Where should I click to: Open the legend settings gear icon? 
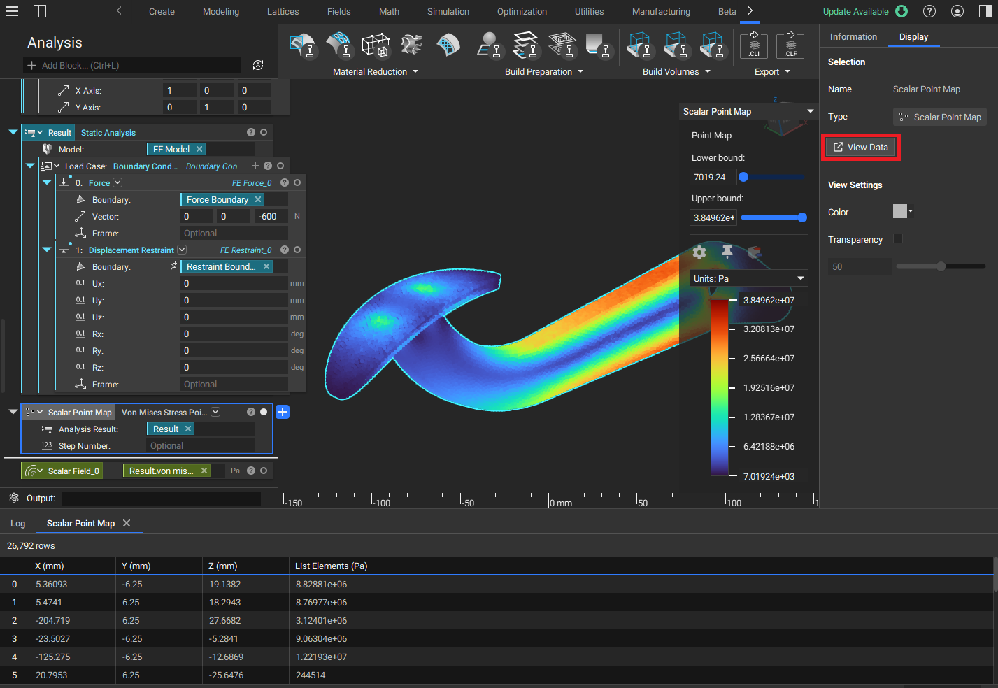coord(699,252)
